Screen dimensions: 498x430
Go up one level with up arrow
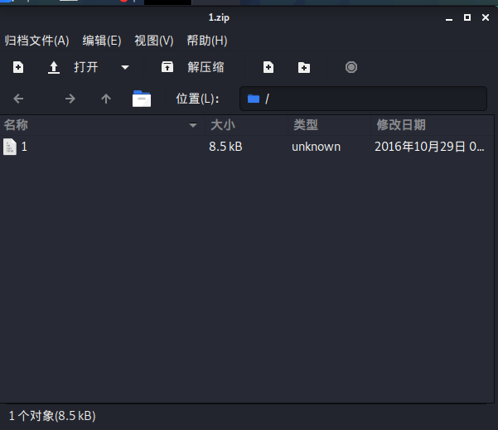click(106, 99)
